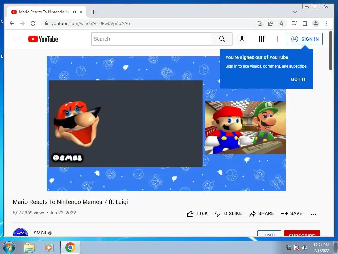Open the SMG4 channel name link
The image size is (338, 254).
point(40,233)
